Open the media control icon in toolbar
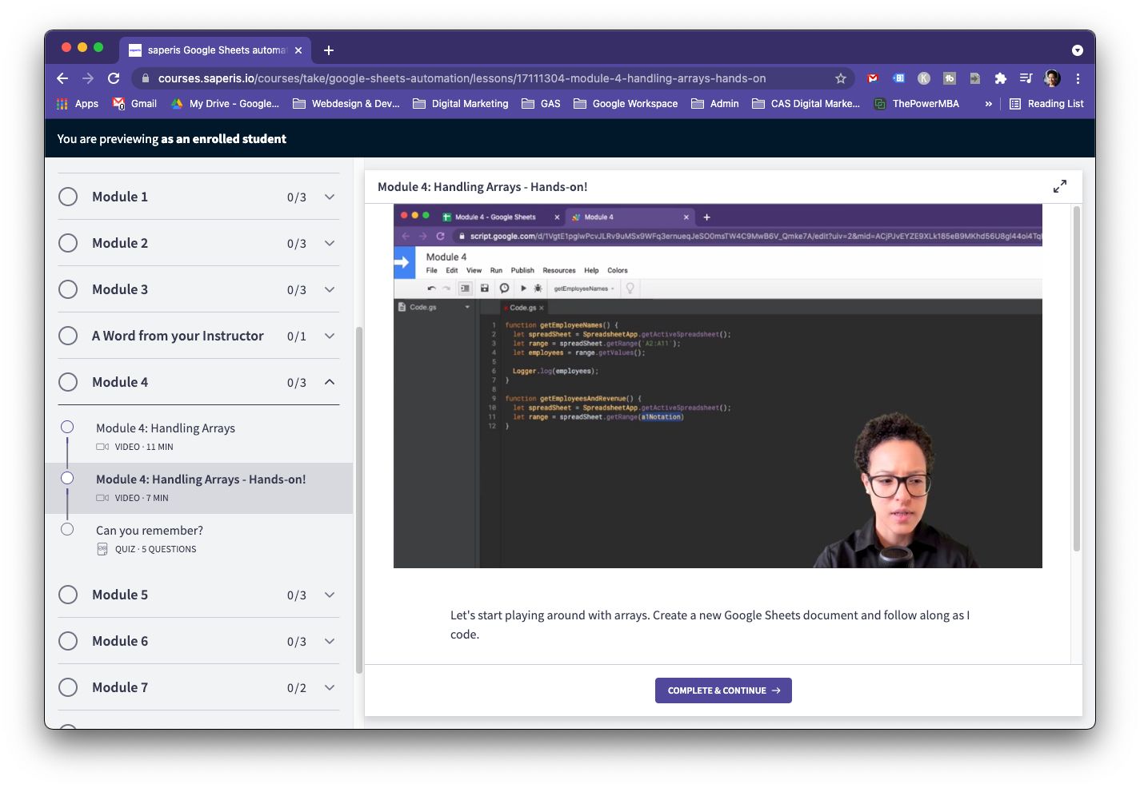The image size is (1140, 788). (1026, 78)
